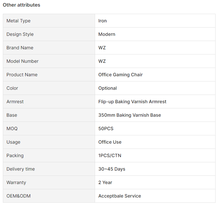219x205 pixels.
Task: Click the '50PCS' MOQ value
Action: tap(106, 128)
